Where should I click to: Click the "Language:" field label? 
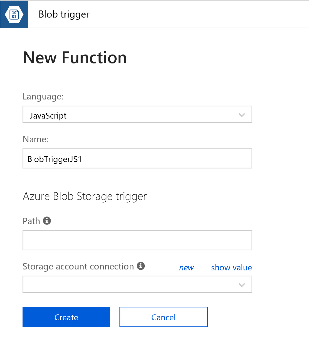point(43,96)
